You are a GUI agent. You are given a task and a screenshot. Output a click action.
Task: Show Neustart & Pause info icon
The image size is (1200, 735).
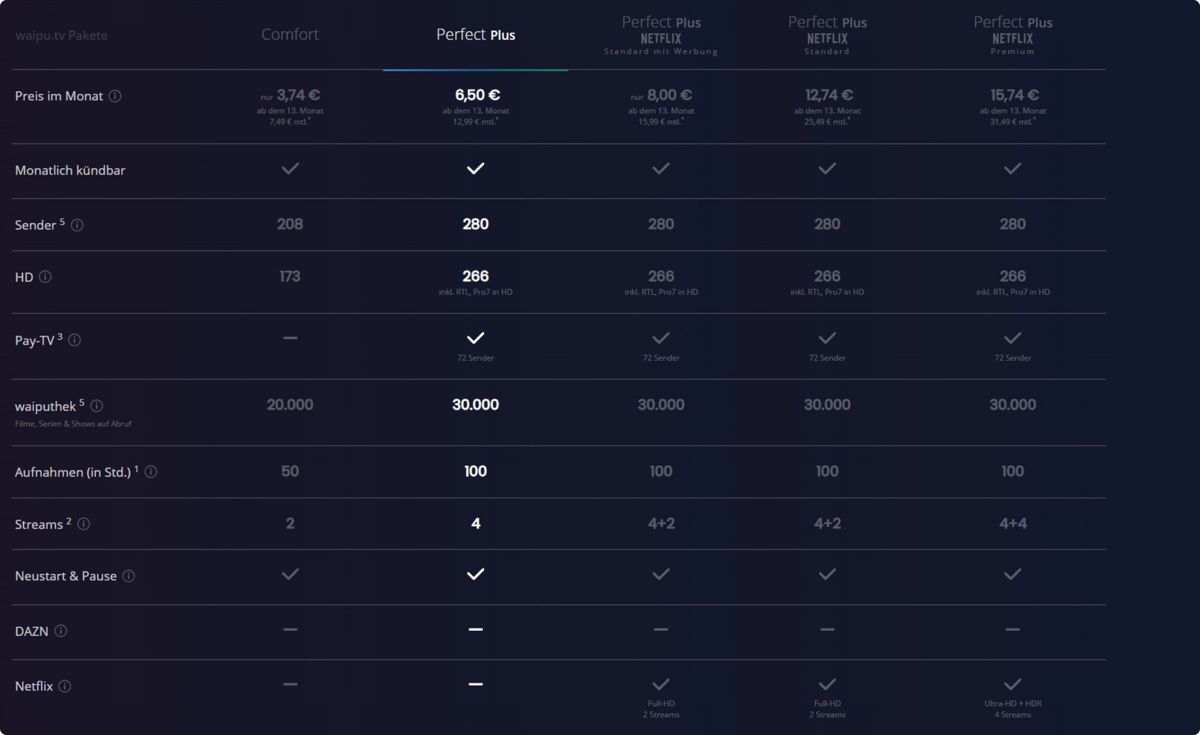pos(129,576)
